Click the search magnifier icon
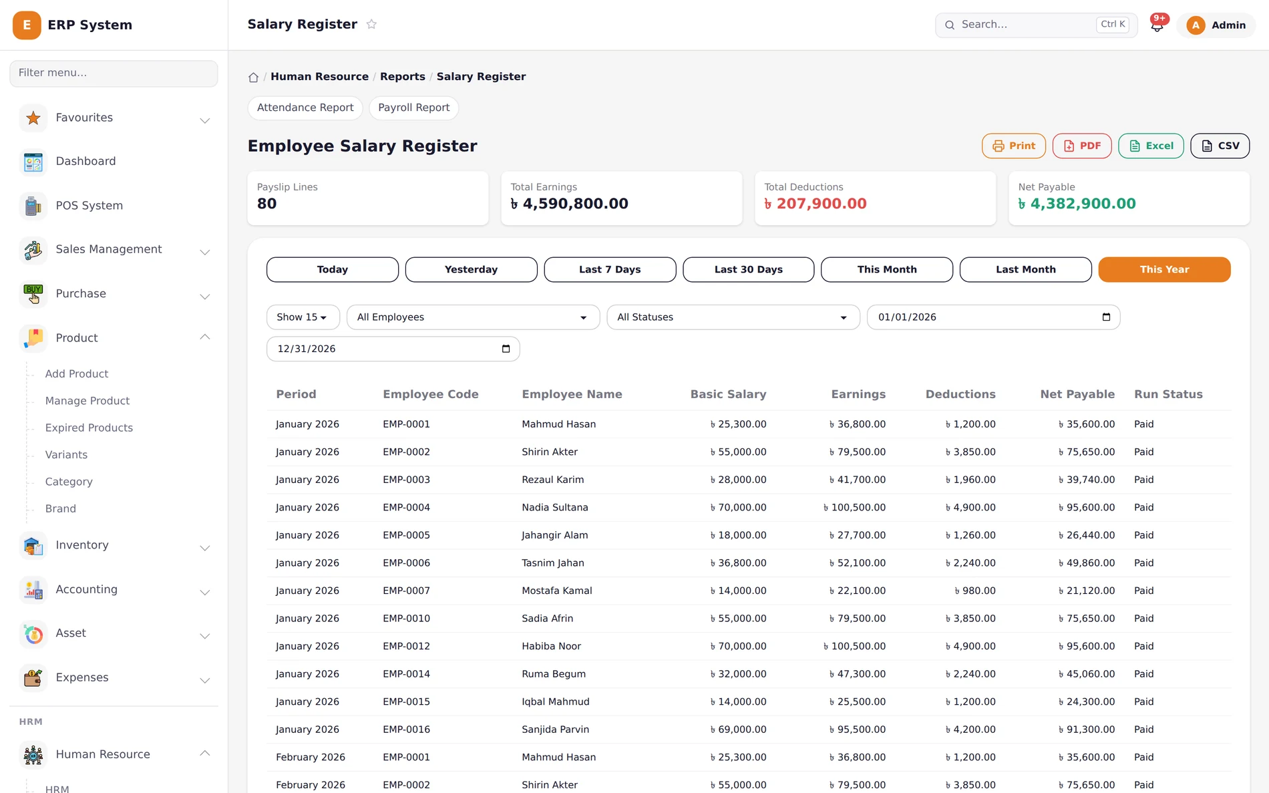 (x=950, y=25)
